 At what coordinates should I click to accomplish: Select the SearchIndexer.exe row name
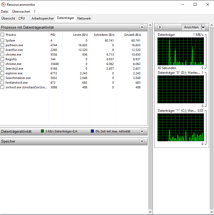18,78
